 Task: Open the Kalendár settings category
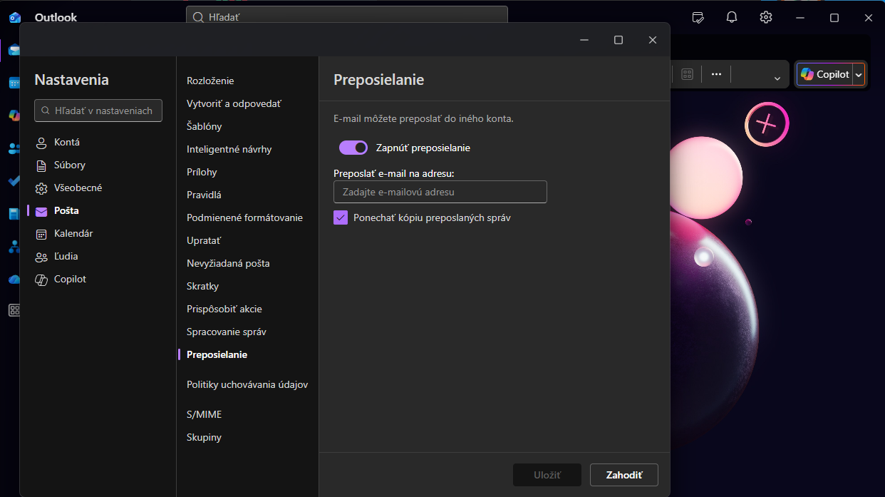[x=73, y=233]
